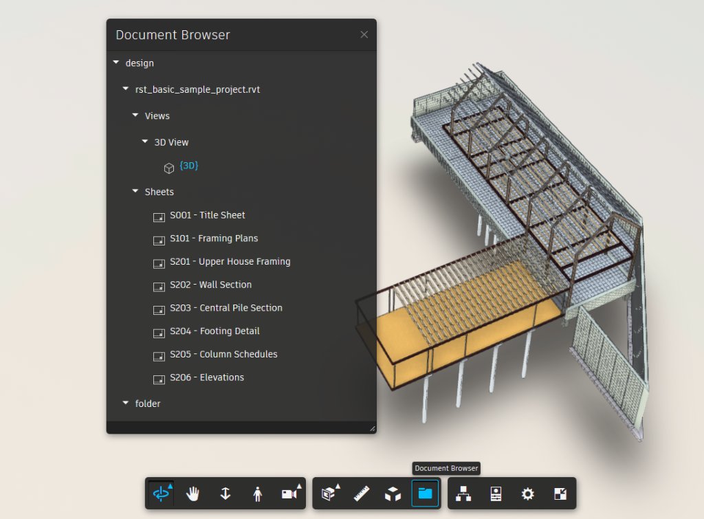Select the Orbit tool

tap(161, 494)
